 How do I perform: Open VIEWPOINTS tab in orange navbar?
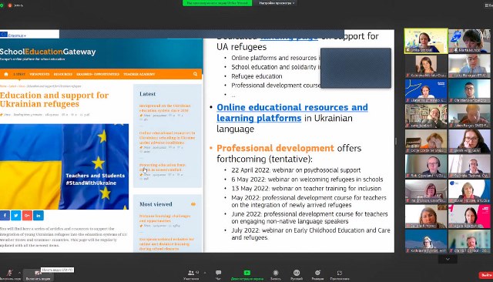pos(39,74)
